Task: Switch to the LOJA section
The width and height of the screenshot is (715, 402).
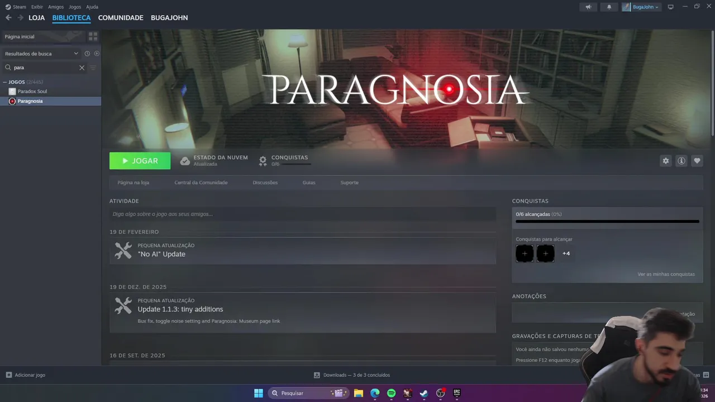Action: 36,18
